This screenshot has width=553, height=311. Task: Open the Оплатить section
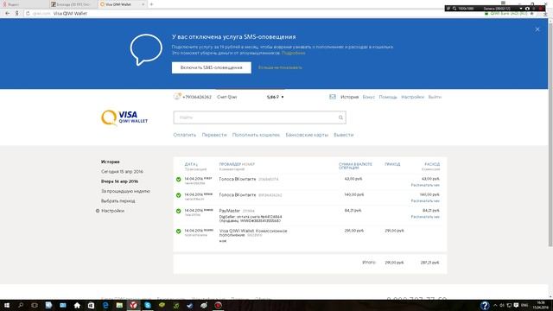184,135
